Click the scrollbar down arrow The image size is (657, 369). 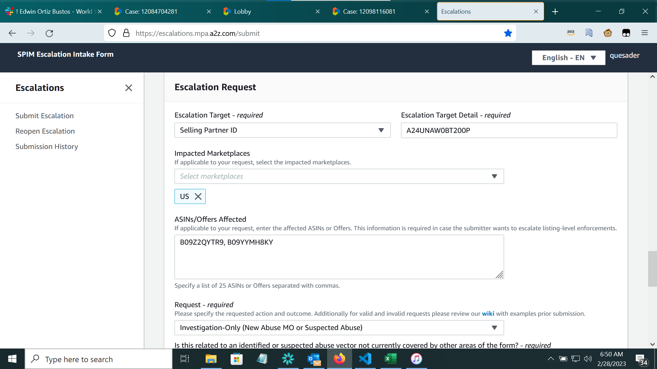pos(652,344)
